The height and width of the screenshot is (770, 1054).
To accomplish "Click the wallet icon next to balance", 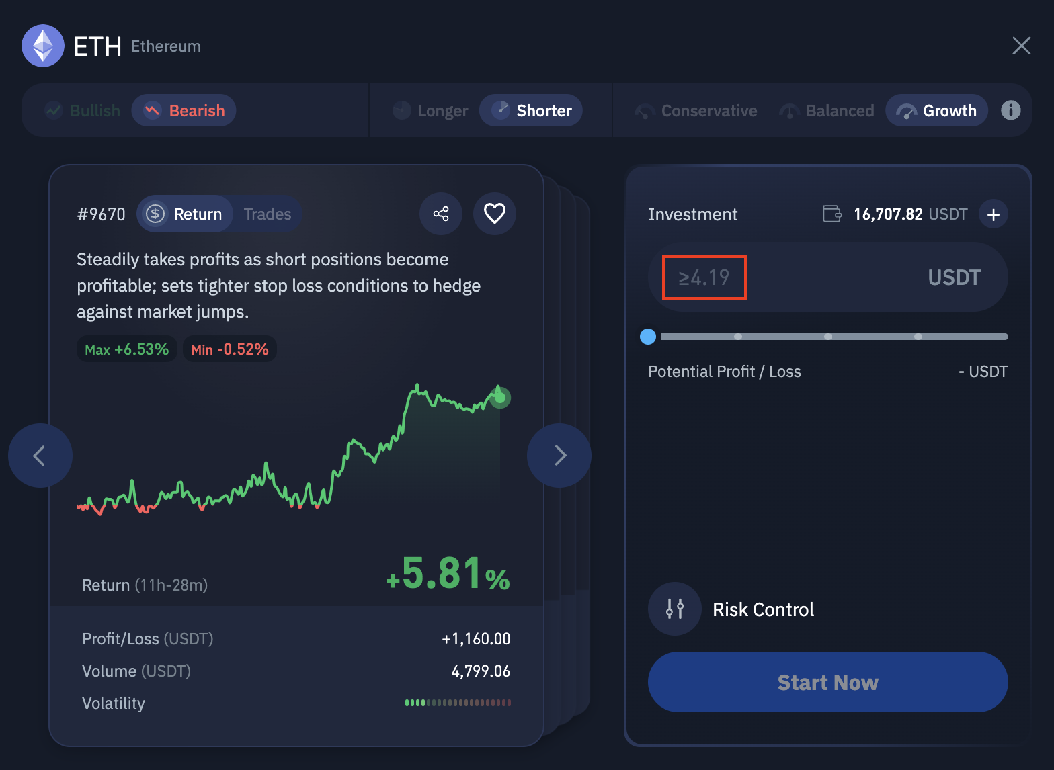I will point(832,214).
